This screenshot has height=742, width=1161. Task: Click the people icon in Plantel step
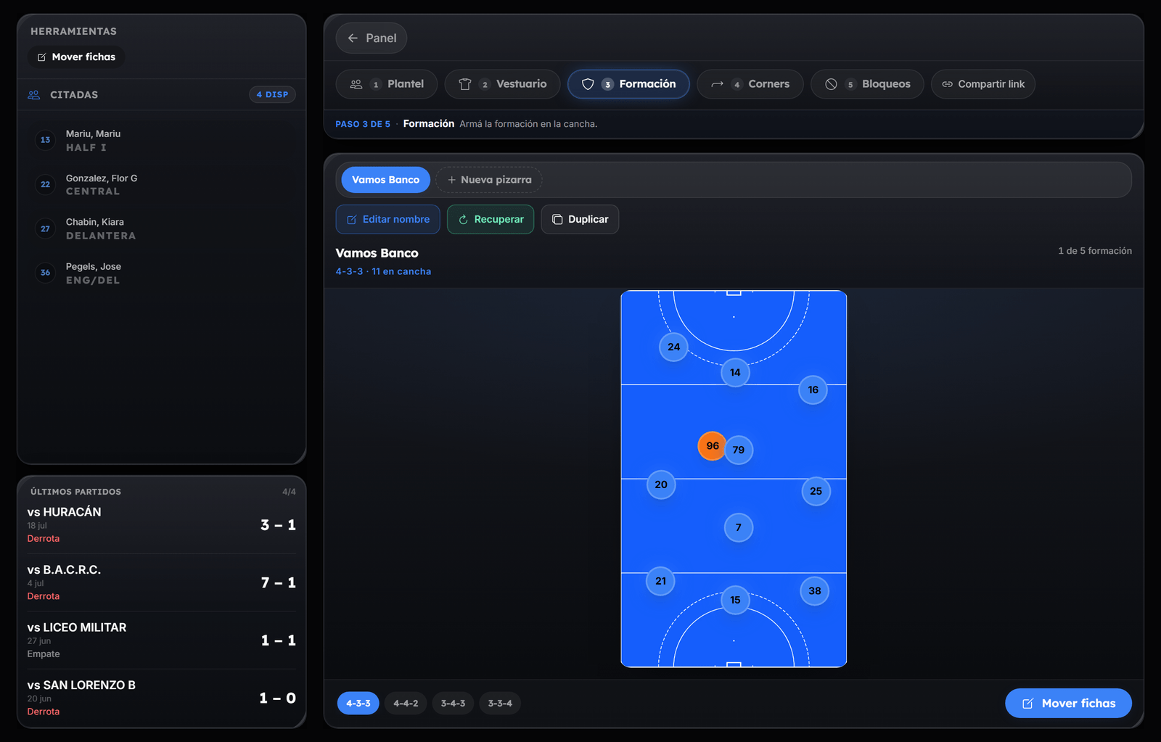click(356, 84)
